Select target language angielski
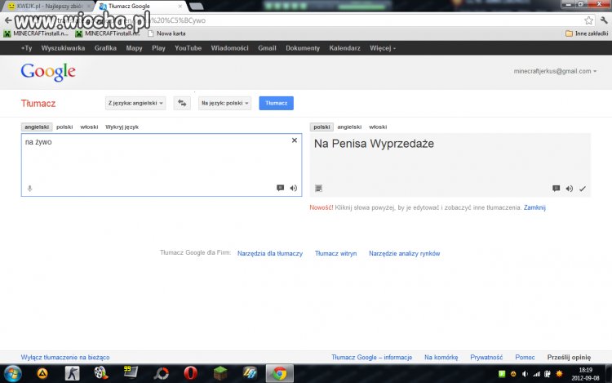This screenshot has height=383, width=612. click(349, 127)
